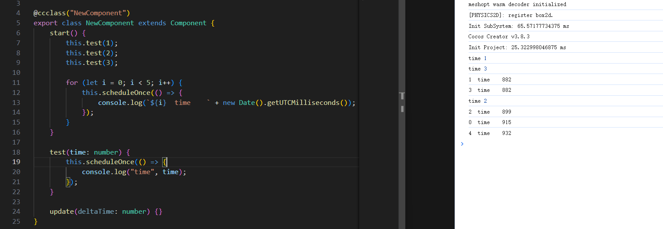Click the highlighted closing brace on line 21

[x=68, y=182]
